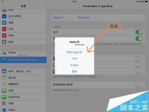Toggle the 音乐 switch off
The image size is (149, 112).
pos(139,32)
